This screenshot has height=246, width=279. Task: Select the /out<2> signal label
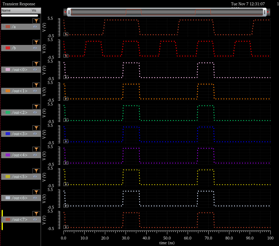point(20,112)
